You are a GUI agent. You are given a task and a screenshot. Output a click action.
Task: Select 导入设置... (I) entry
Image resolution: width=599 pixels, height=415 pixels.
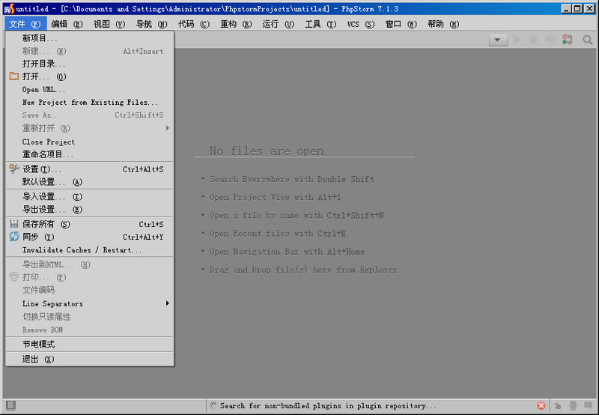(90, 196)
